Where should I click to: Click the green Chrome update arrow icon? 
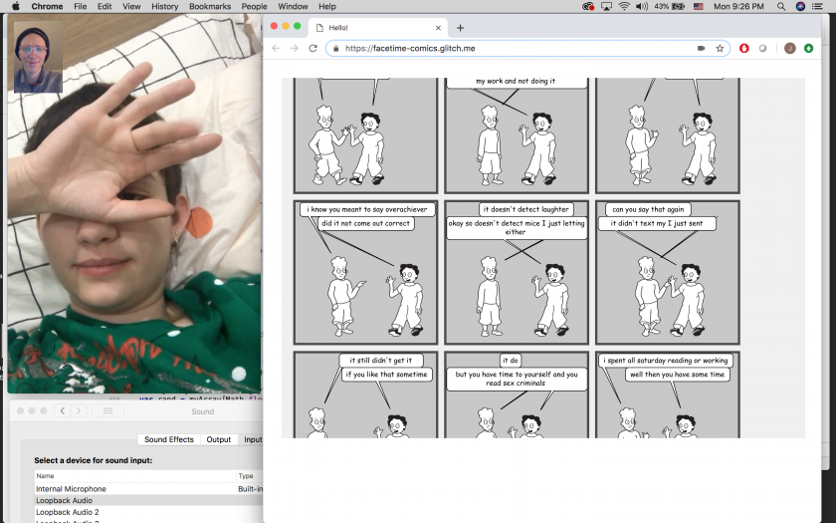coord(809,48)
